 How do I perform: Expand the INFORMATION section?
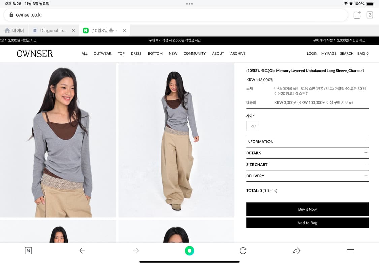point(366,141)
